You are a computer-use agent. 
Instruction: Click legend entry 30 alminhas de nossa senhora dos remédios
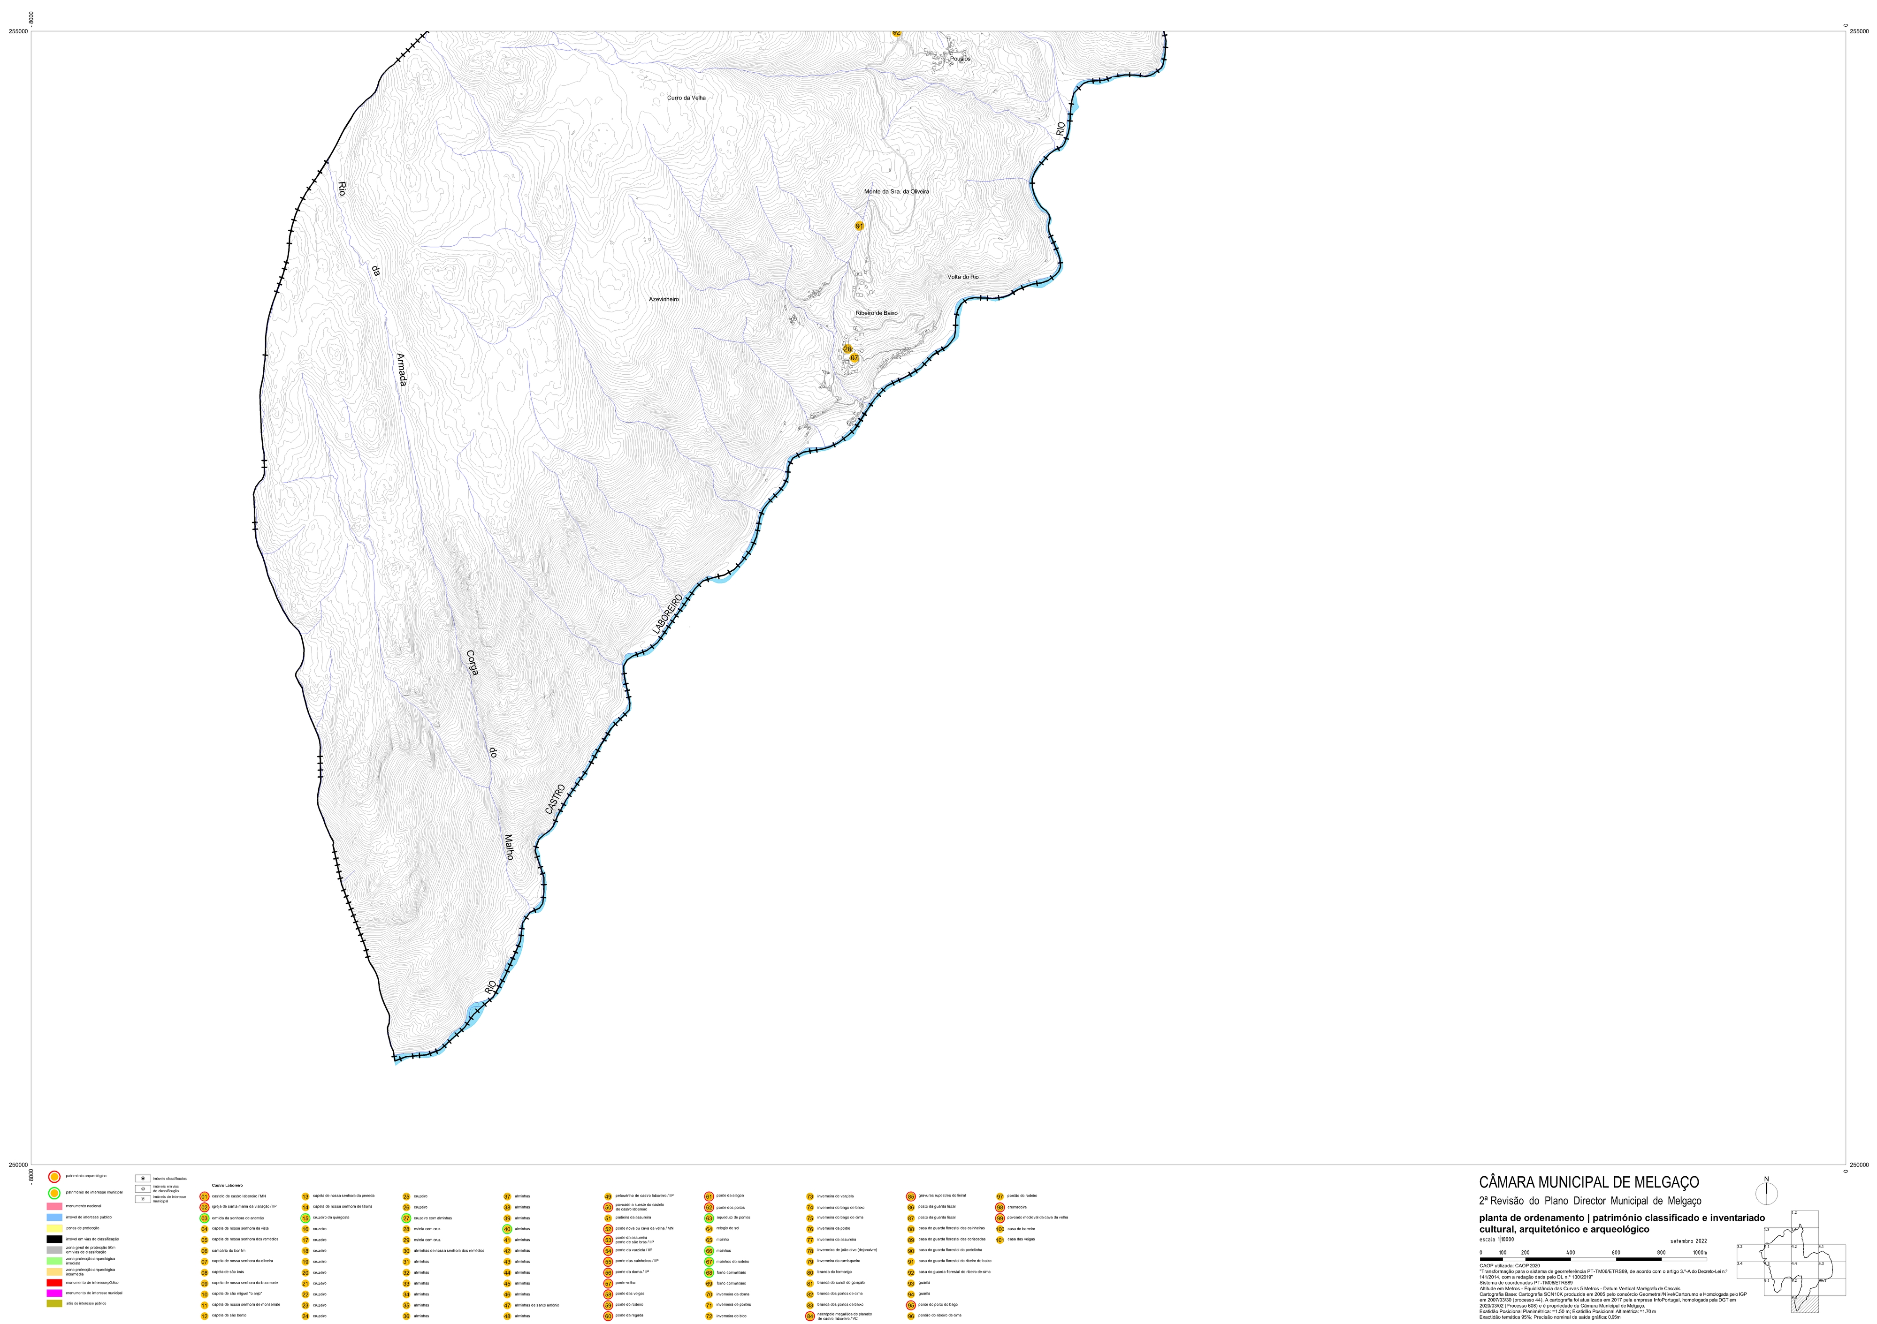443,1250
